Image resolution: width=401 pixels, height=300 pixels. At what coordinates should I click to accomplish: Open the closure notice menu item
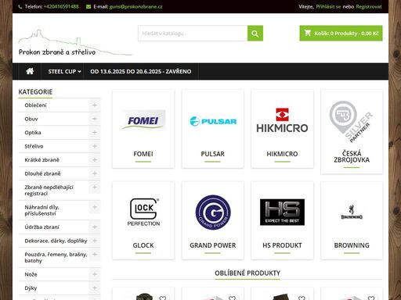point(141,71)
